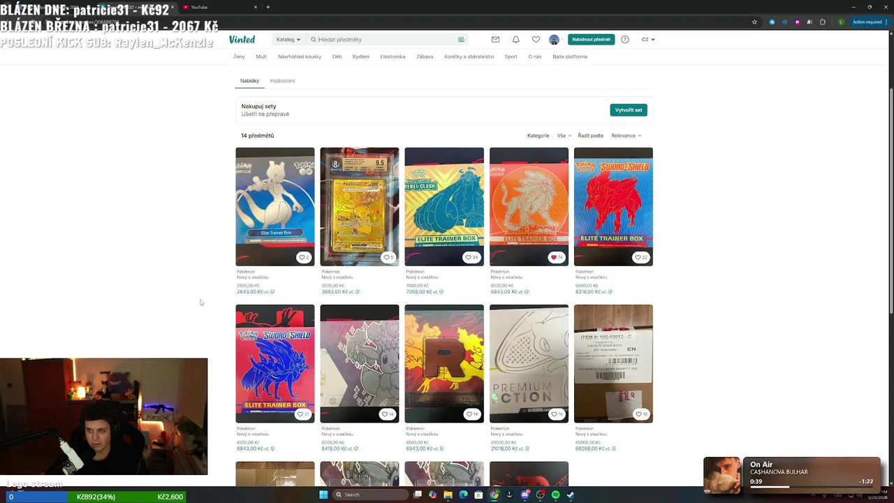Unfavorite the orange Solgaleo Elite Trainer Box
This screenshot has width=894, height=503.
tap(557, 257)
